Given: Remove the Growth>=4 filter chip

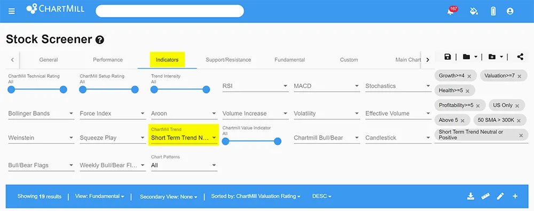Looking at the screenshot, I should 469,76.
